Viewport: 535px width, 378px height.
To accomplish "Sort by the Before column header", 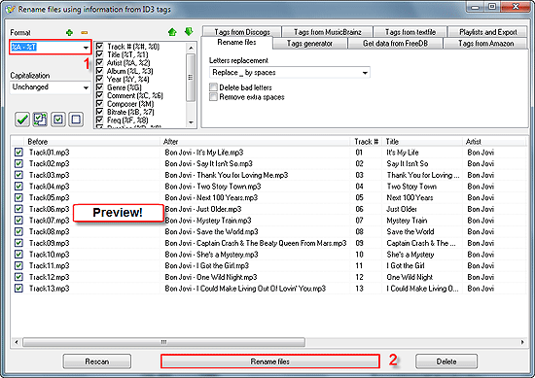I will [x=92, y=142].
